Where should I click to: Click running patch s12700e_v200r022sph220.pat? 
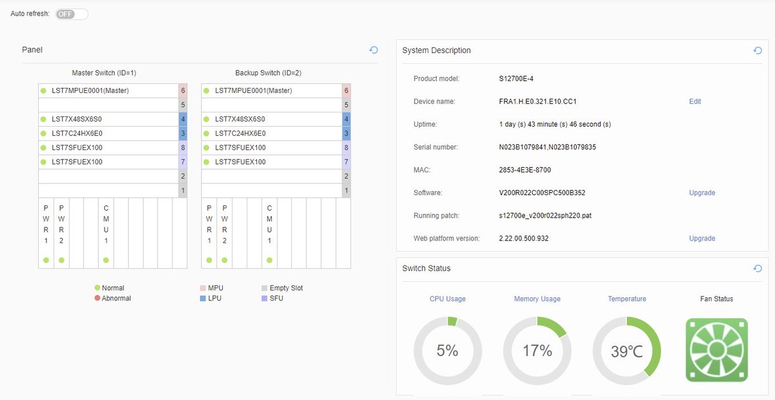(545, 216)
